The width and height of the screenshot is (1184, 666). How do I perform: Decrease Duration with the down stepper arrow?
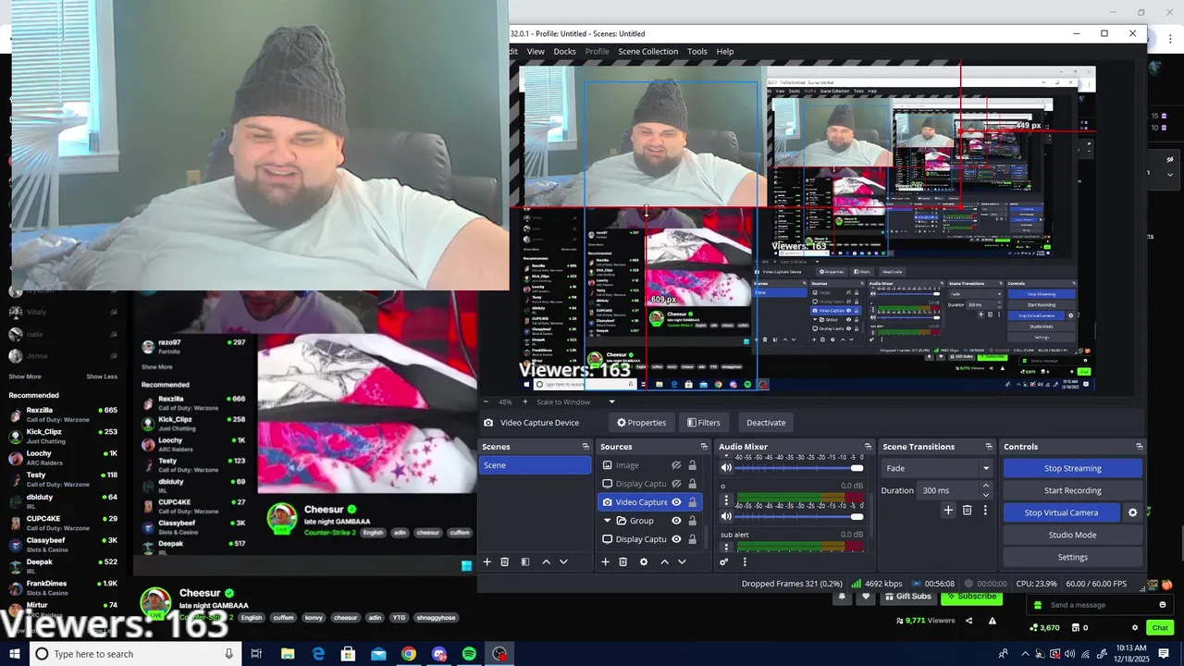coord(986,495)
